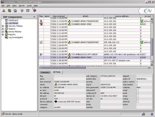Expand the Reports tree node
The height and width of the screenshot is (117, 155).
[3, 35]
